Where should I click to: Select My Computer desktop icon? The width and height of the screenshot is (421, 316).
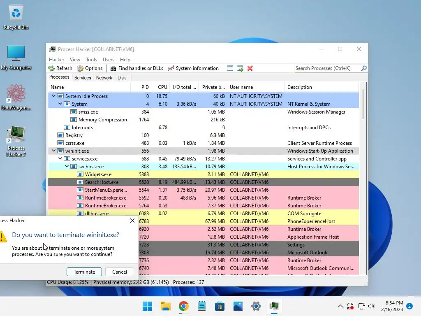(x=16, y=58)
